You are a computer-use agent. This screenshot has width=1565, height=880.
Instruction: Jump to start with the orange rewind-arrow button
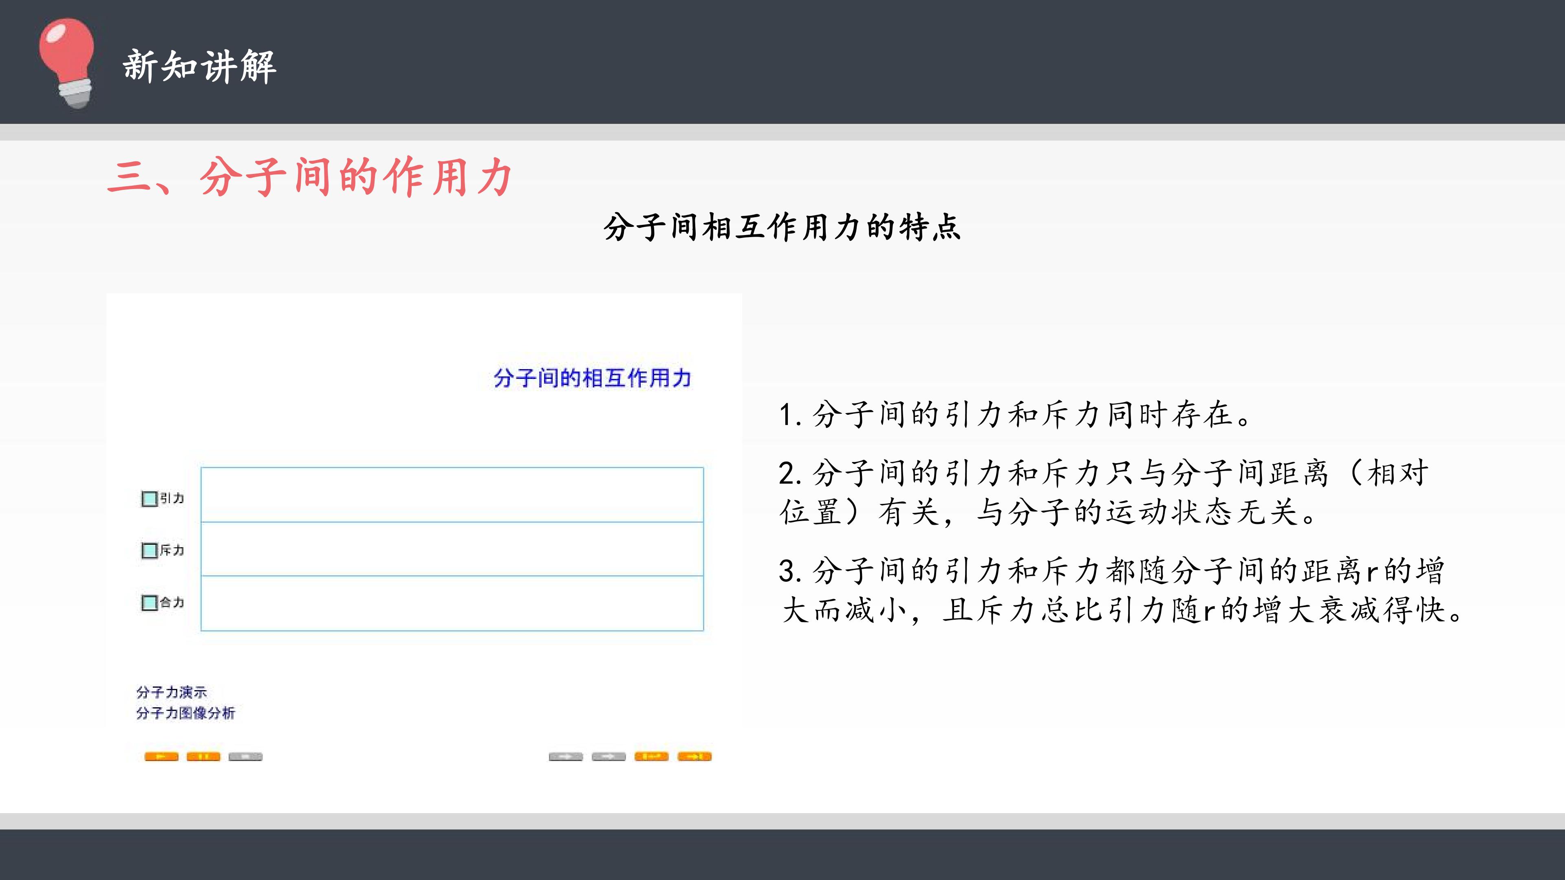coord(651,756)
